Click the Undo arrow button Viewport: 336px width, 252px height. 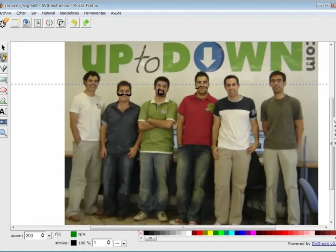(74, 23)
